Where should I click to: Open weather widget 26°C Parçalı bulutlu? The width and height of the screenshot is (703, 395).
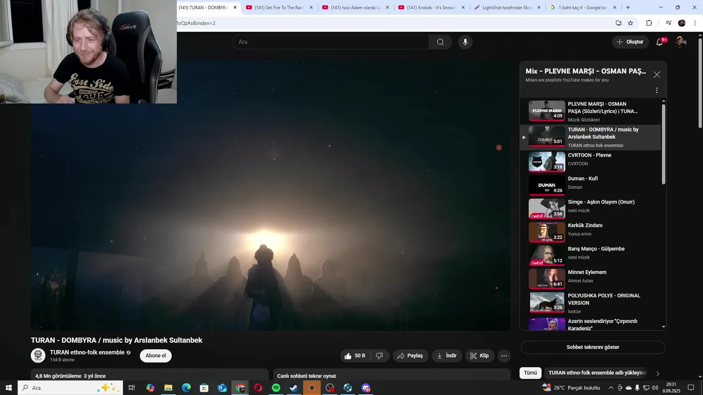[x=571, y=388]
